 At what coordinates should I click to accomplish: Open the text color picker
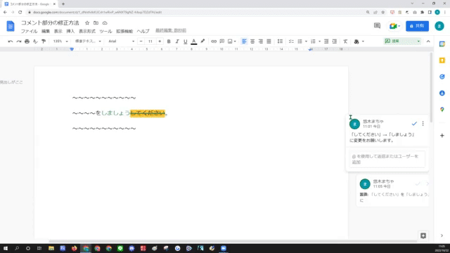194,41
